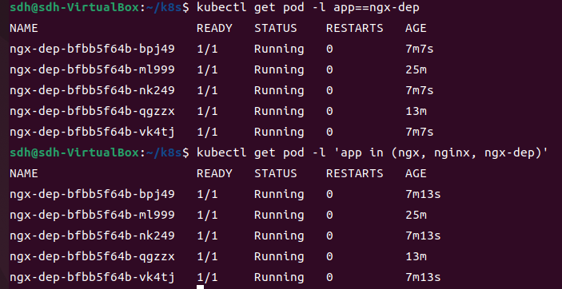Image resolution: width=562 pixels, height=289 pixels.
Task: Click the prompt 'sdh@sdh-VirtualBox' before the app==ngx-dep command
Action: click(x=74, y=8)
